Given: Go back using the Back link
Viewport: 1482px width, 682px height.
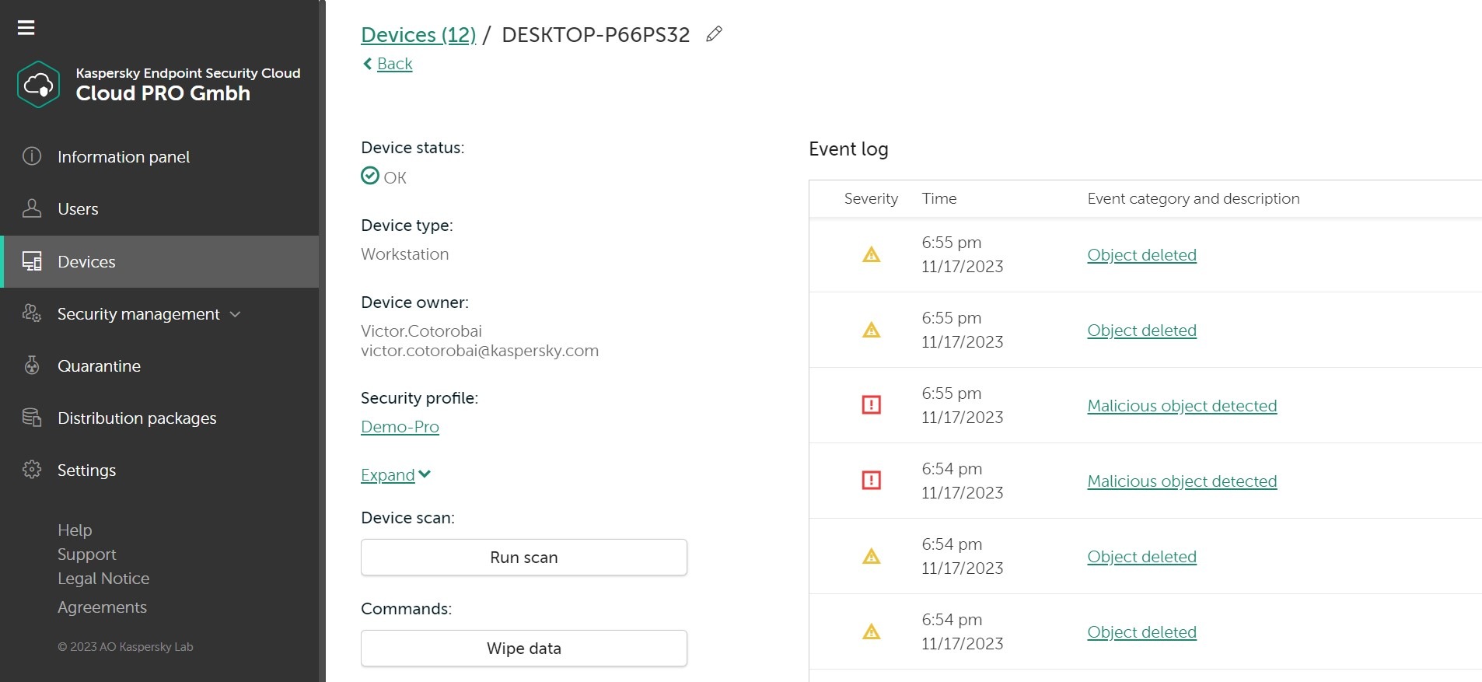Looking at the screenshot, I should tap(394, 64).
